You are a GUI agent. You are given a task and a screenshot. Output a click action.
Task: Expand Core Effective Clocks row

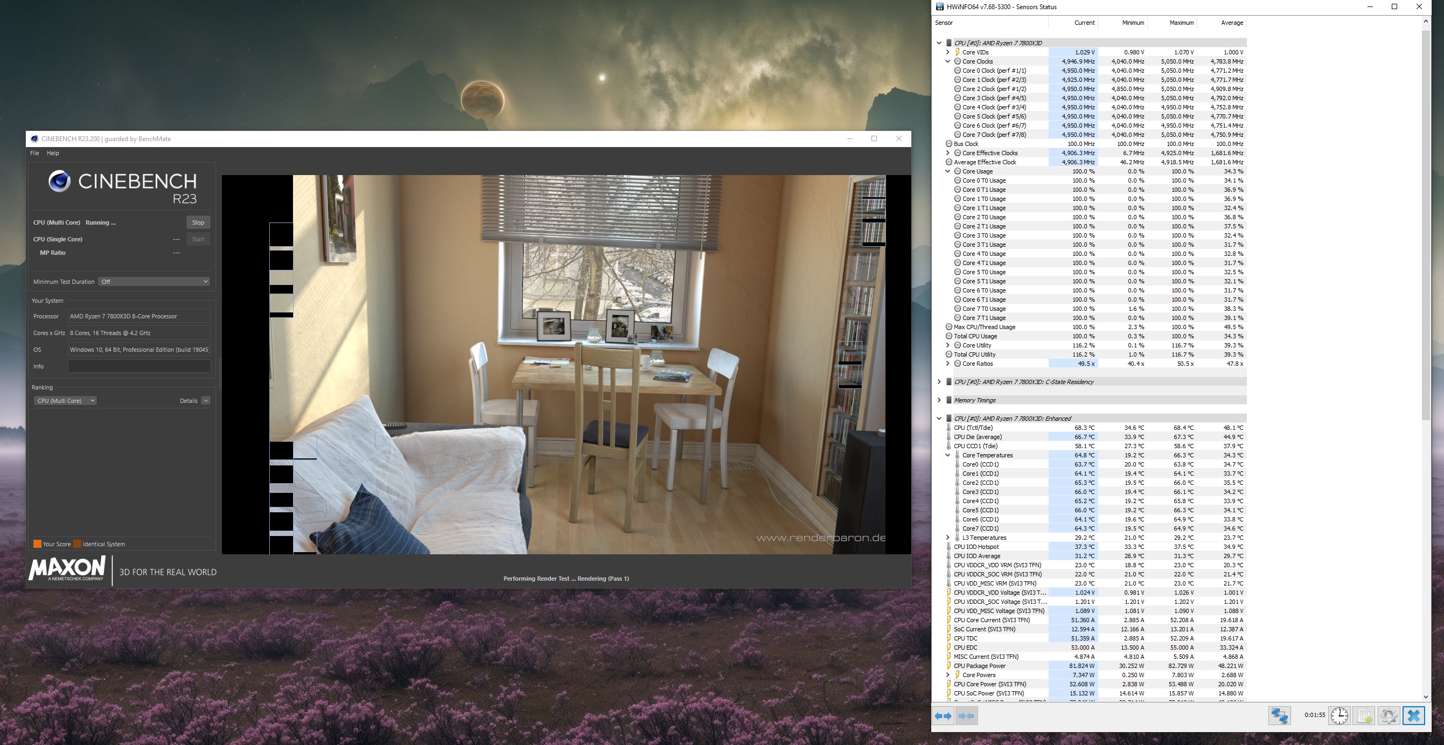point(948,153)
